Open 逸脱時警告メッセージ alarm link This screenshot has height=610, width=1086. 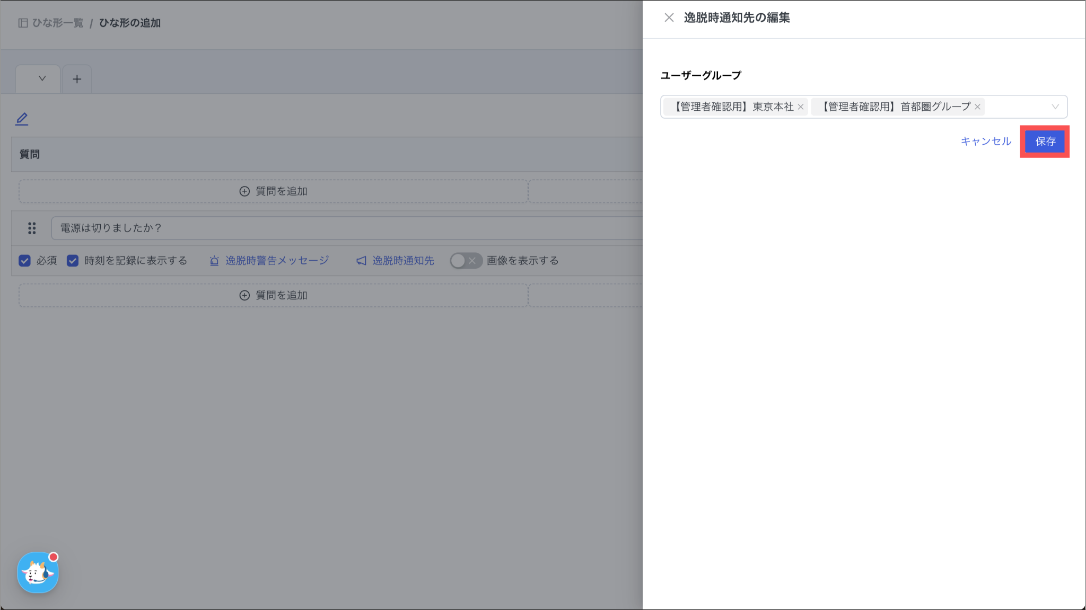[269, 261]
